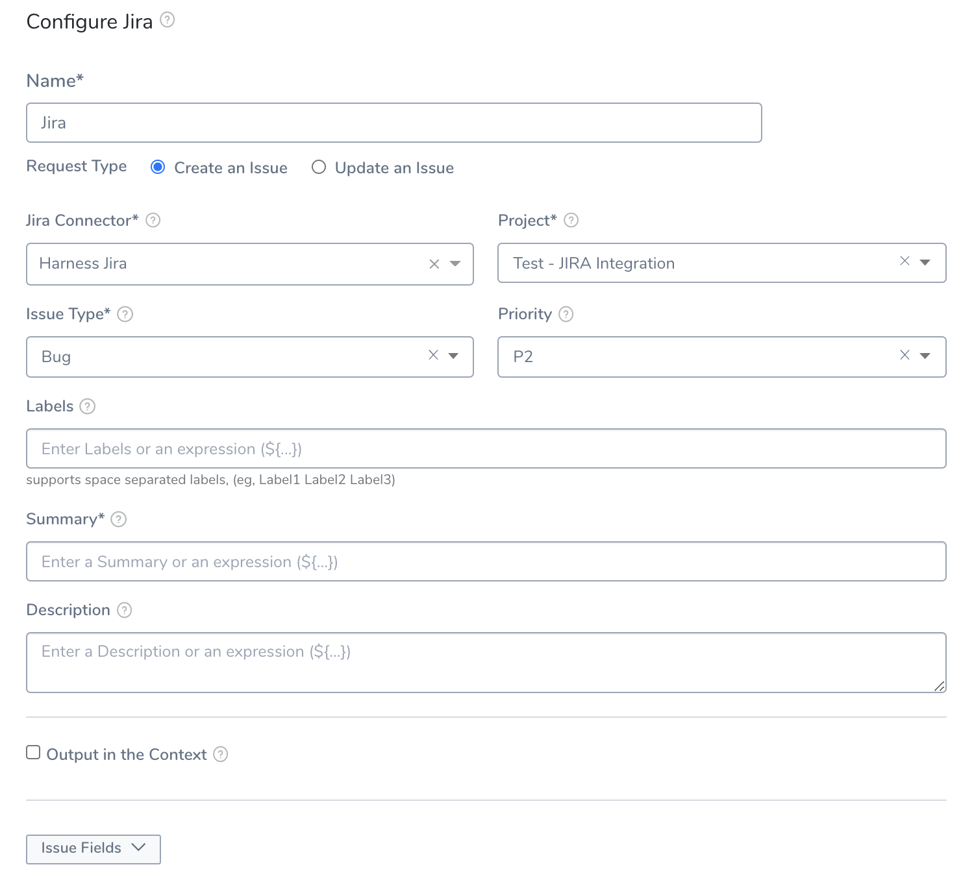Screen dimensions: 961x880
Task: Click the Output in the Context label
Action: pyautogui.click(x=127, y=755)
